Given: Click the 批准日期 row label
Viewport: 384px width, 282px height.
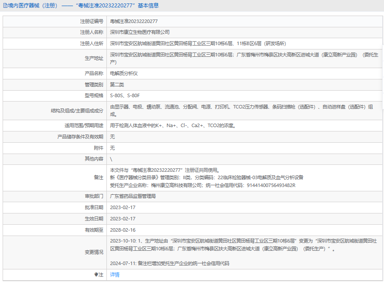Looking at the screenshot, I should tap(94, 208).
